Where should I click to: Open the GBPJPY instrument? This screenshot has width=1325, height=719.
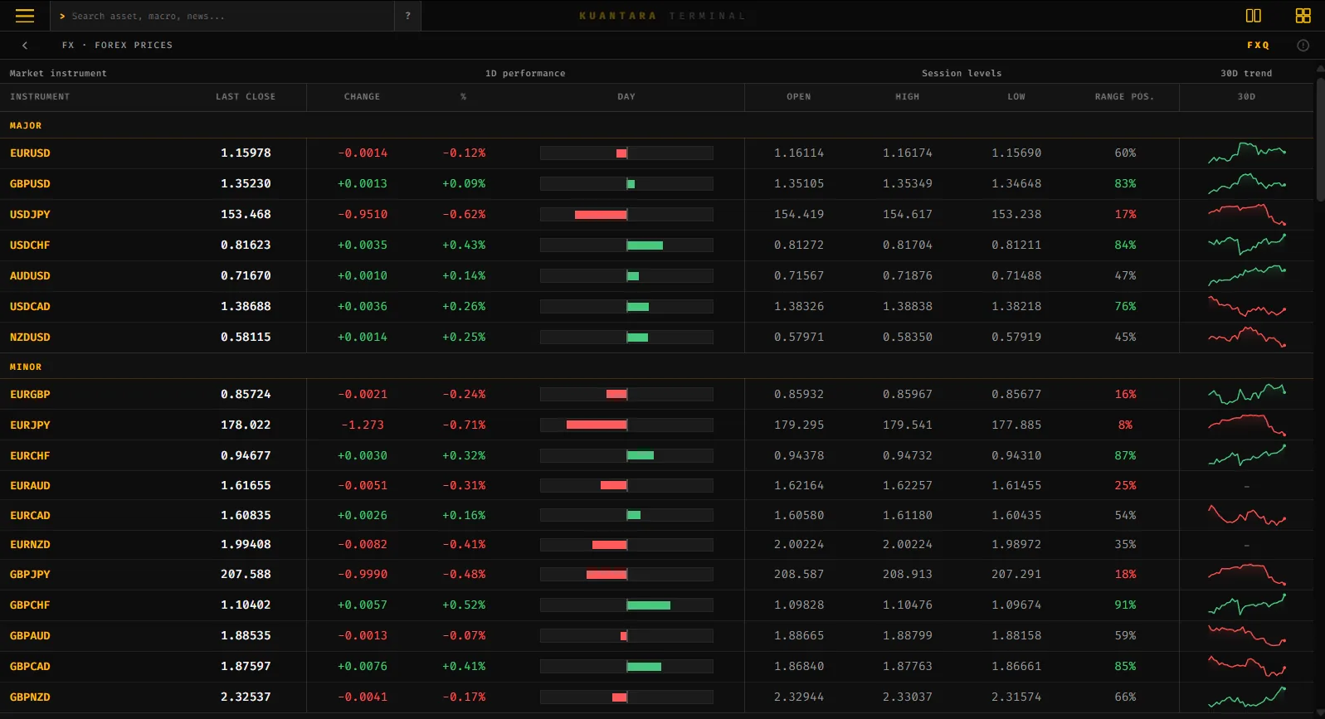[x=30, y=575]
